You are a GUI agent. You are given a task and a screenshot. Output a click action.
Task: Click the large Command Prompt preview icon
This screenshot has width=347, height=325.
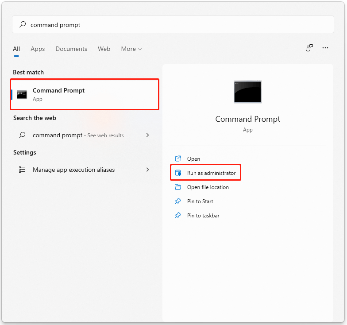pyautogui.click(x=248, y=92)
